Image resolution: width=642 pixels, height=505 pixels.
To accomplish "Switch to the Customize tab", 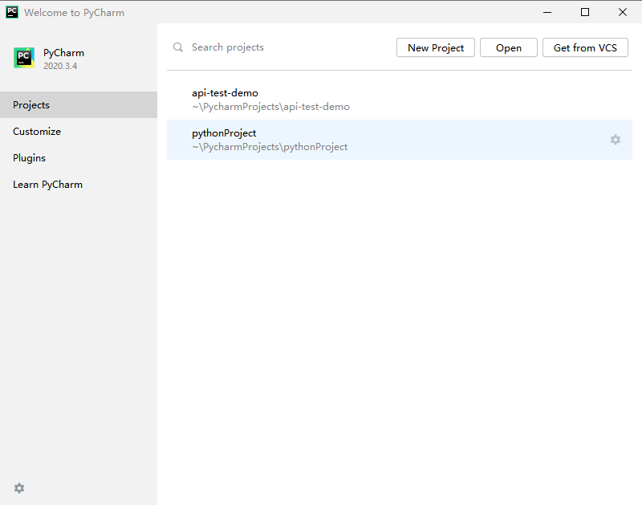I will (79, 132).
